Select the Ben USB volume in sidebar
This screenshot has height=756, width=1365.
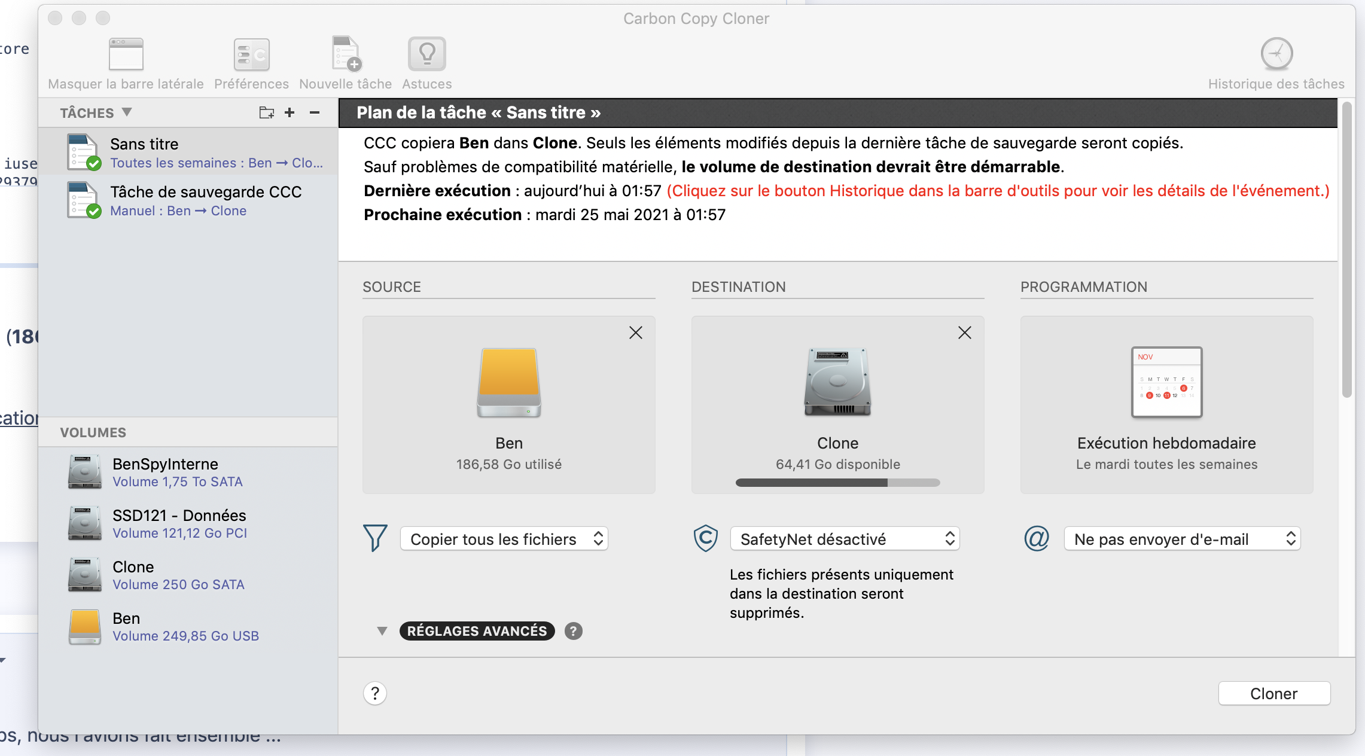188,627
